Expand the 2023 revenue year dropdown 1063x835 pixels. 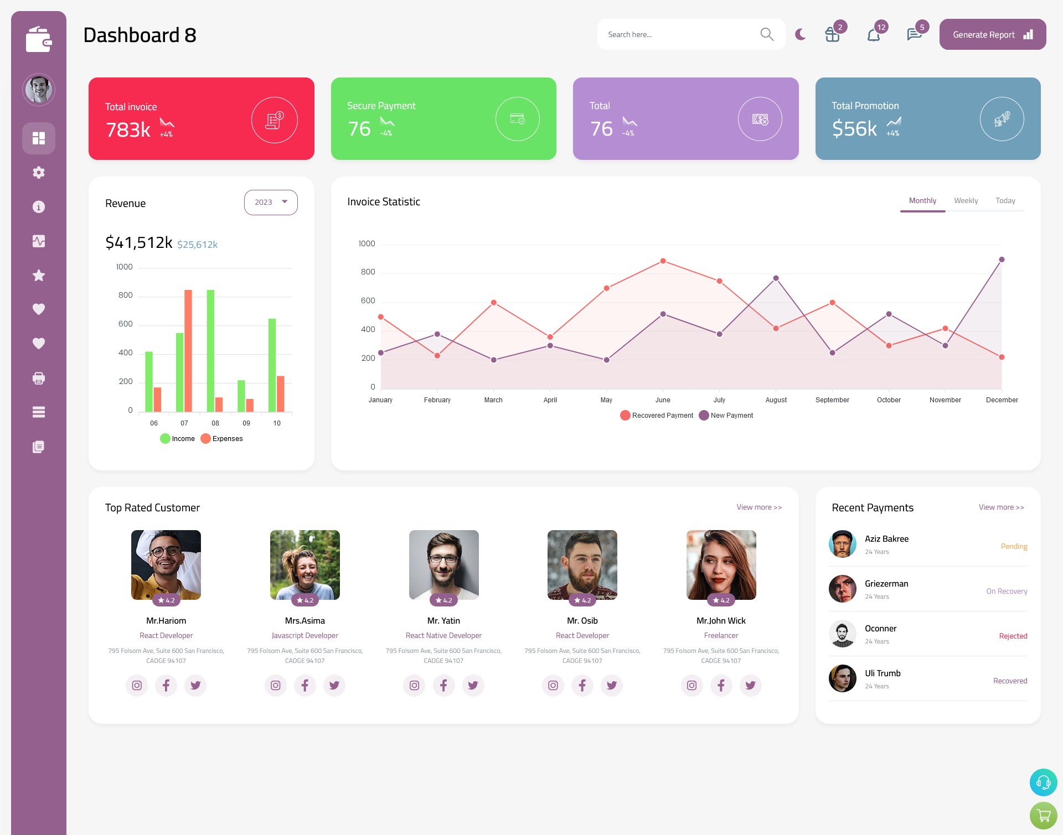pos(270,201)
